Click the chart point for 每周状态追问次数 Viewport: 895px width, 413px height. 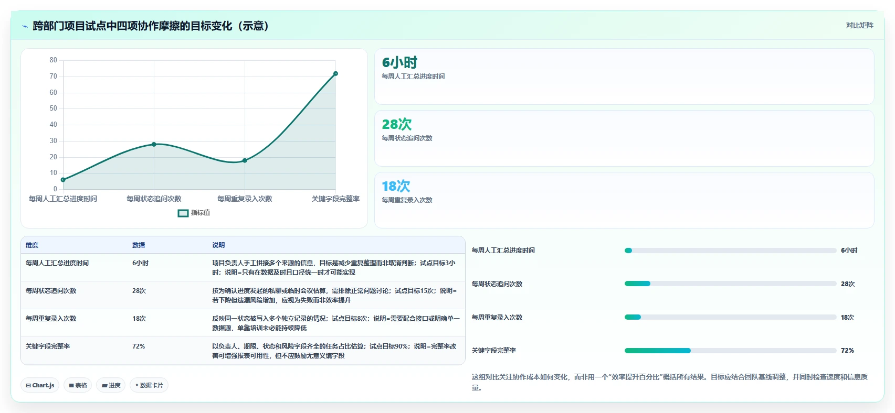(x=154, y=144)
